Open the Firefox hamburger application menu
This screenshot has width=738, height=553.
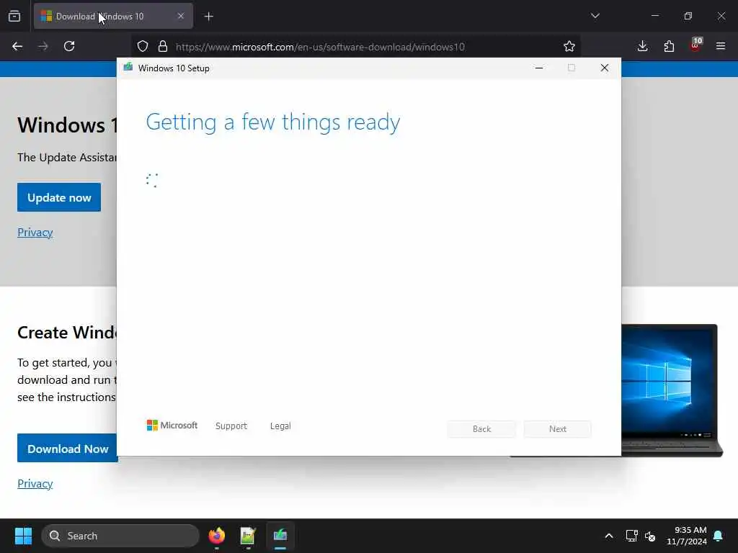pyautogui.click(x=721, y=46)
